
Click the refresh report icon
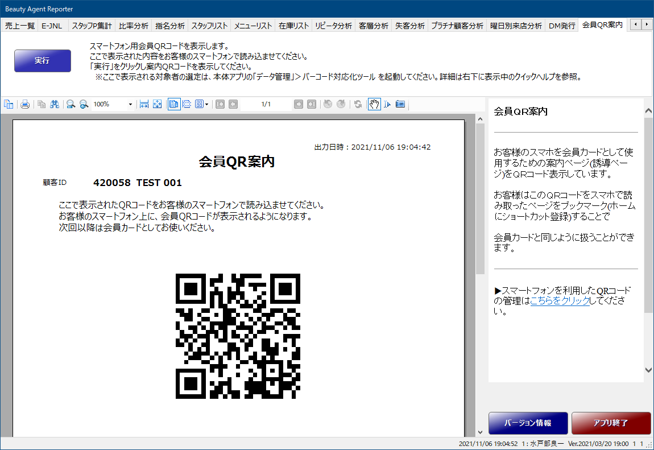click(x=357, y=104)
